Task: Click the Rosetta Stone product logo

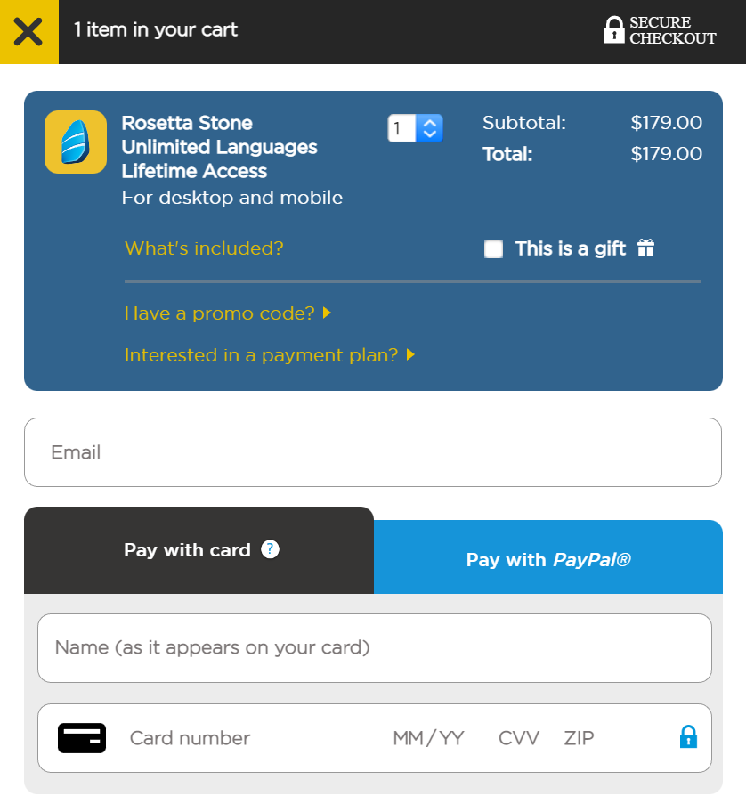Action: coord(76,142)
